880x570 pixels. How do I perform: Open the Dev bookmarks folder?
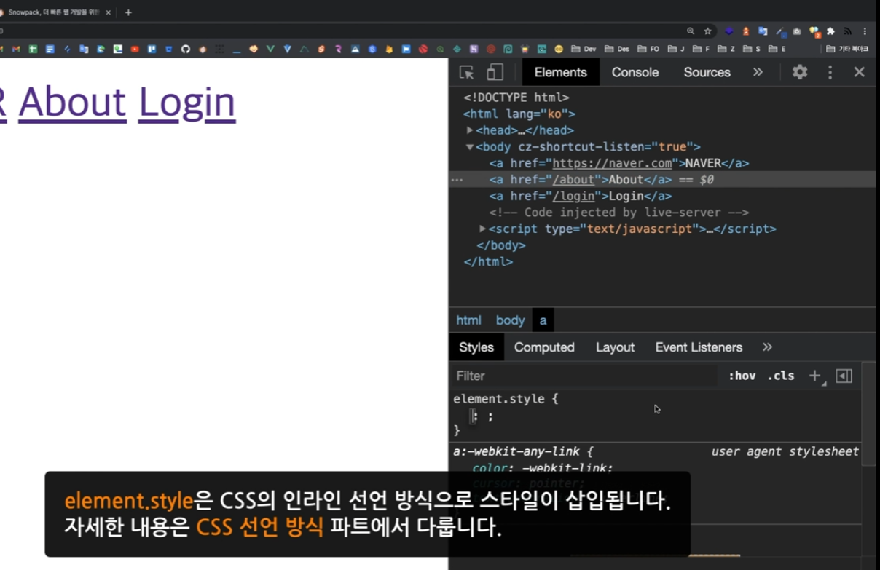[x=584, y=49]
